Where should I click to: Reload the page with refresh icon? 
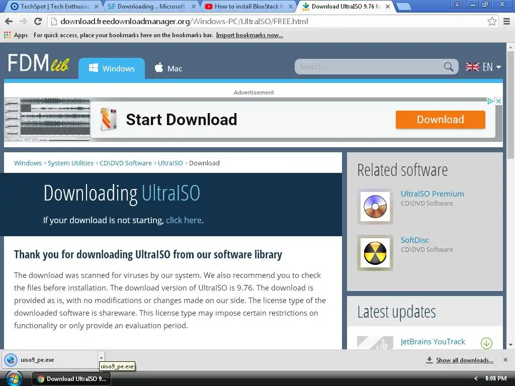(x=38, y=21)
